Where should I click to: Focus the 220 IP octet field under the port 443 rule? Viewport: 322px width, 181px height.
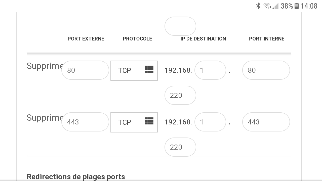click(180, 147)
